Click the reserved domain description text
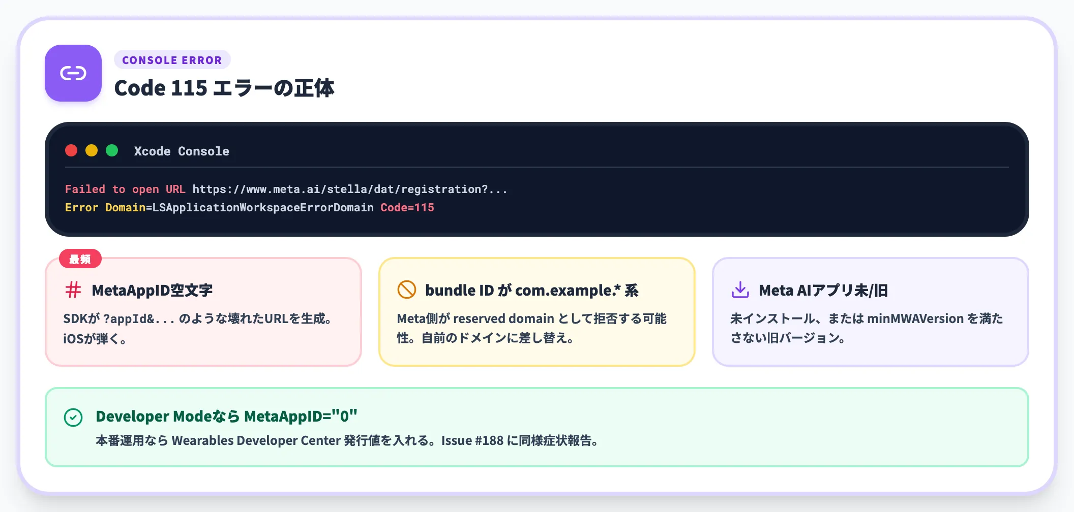Screen dimensions: 1074x512 tap(531, 328)
